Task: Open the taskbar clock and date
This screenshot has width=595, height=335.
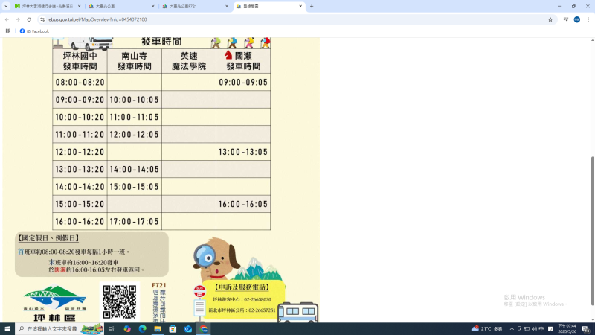Action: coord(567,329)
